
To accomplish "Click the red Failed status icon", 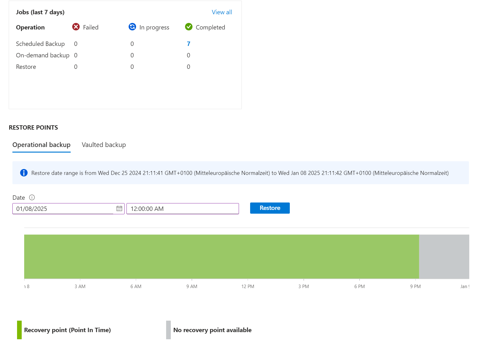I will click(x=76, y=27).
